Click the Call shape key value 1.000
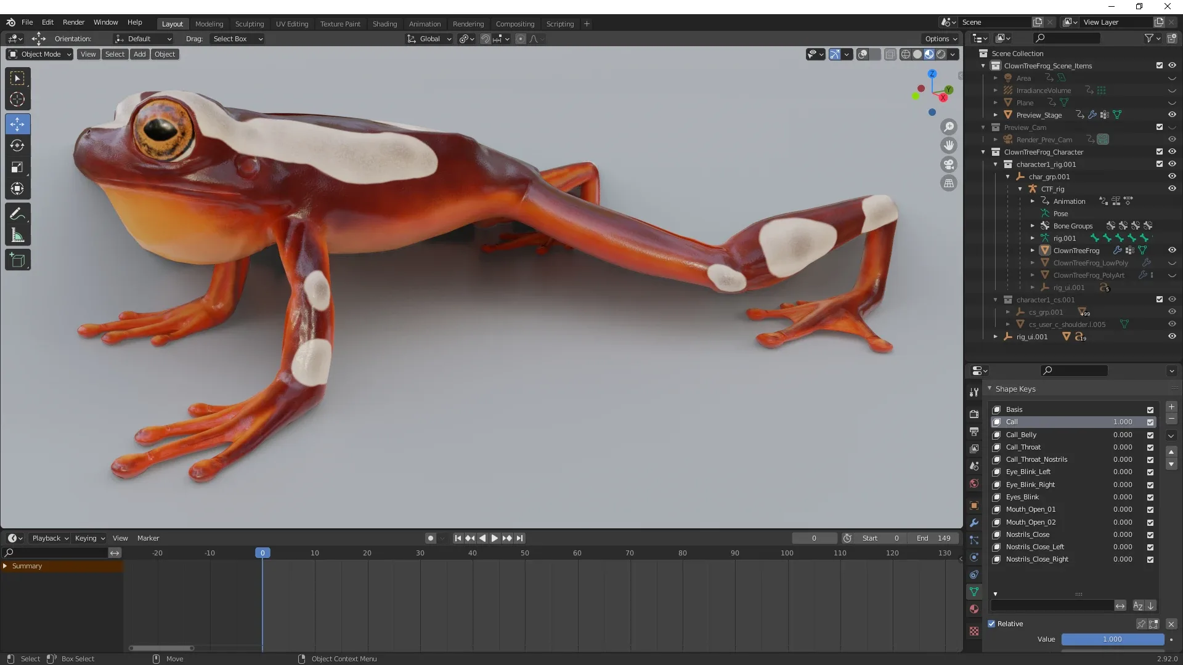 coord(1122,422)
